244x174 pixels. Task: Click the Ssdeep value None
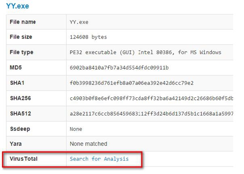coord(76,129)
